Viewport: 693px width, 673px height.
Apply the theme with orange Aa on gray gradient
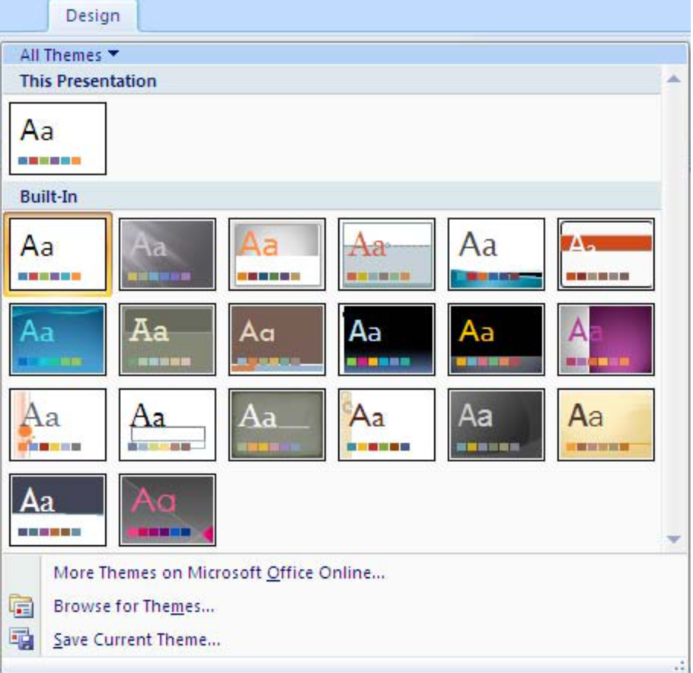[x=277, y=254]
